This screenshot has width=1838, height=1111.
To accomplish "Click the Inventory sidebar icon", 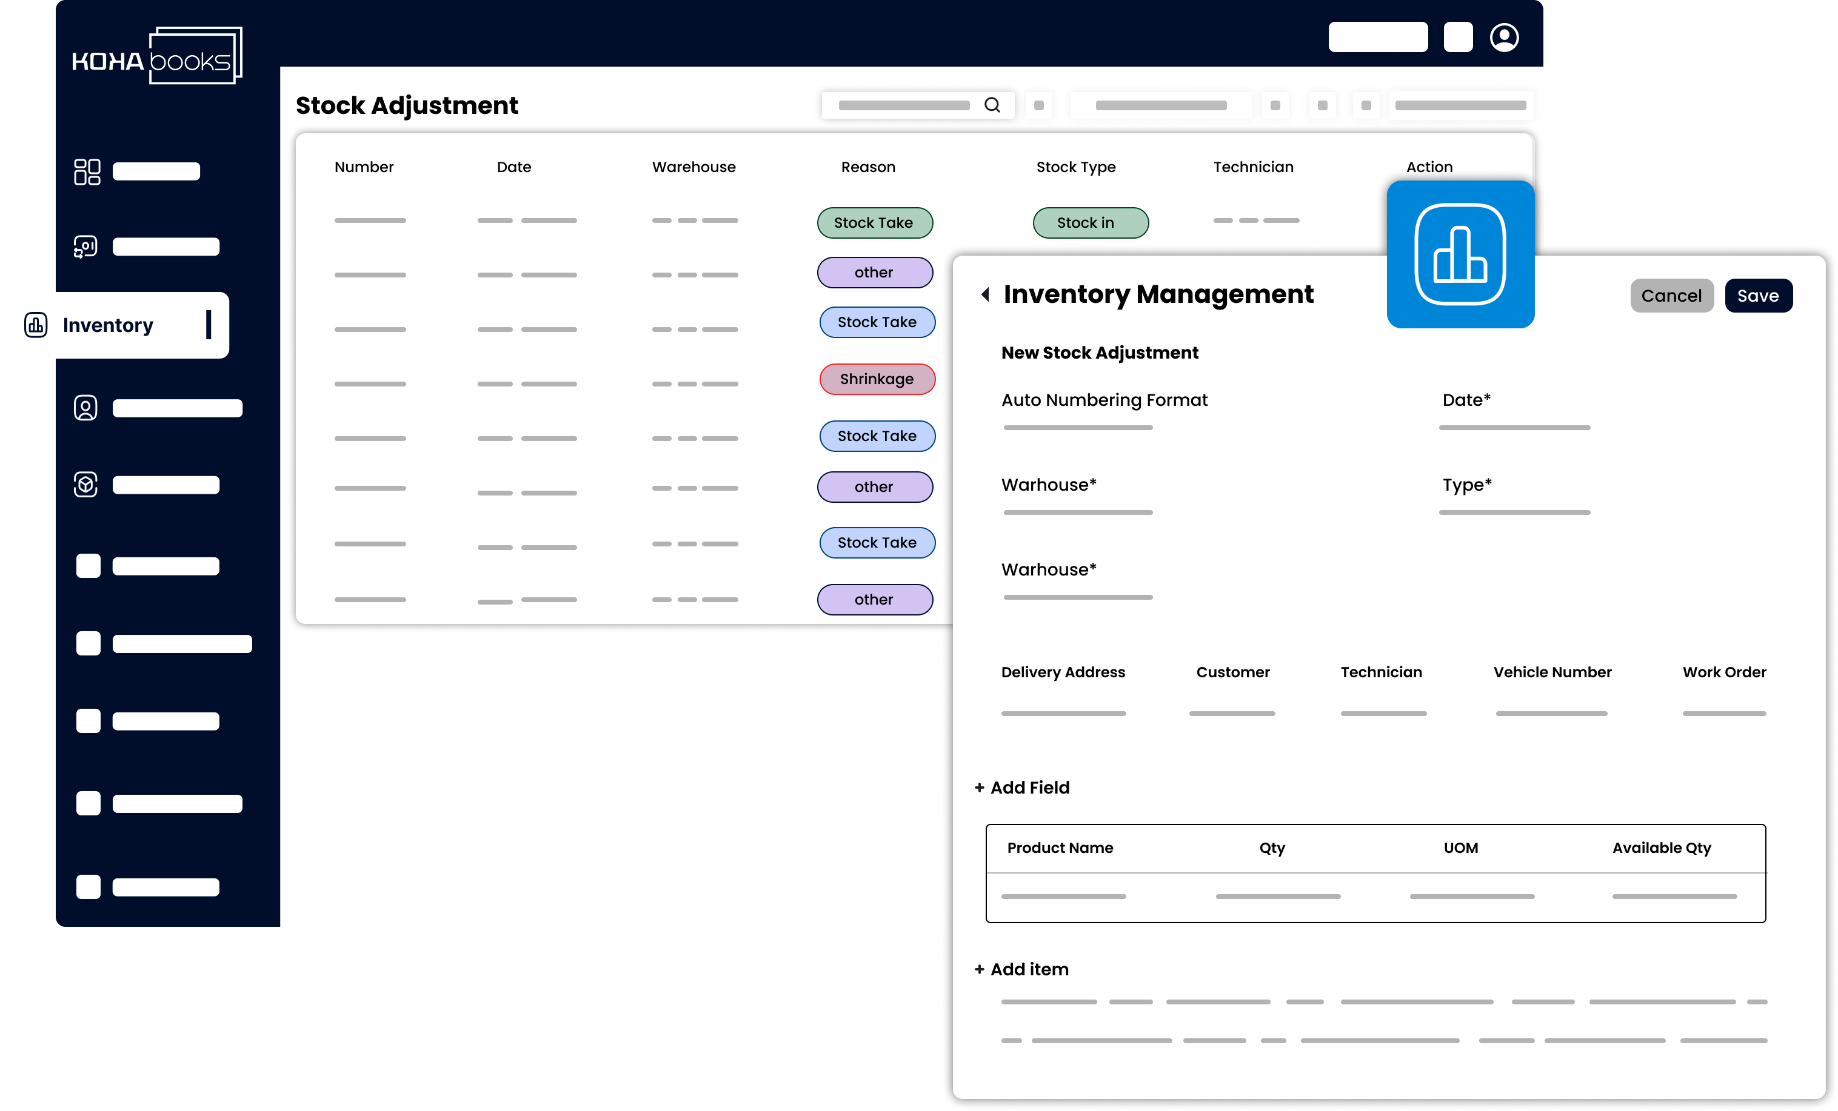I will point(36,325).
